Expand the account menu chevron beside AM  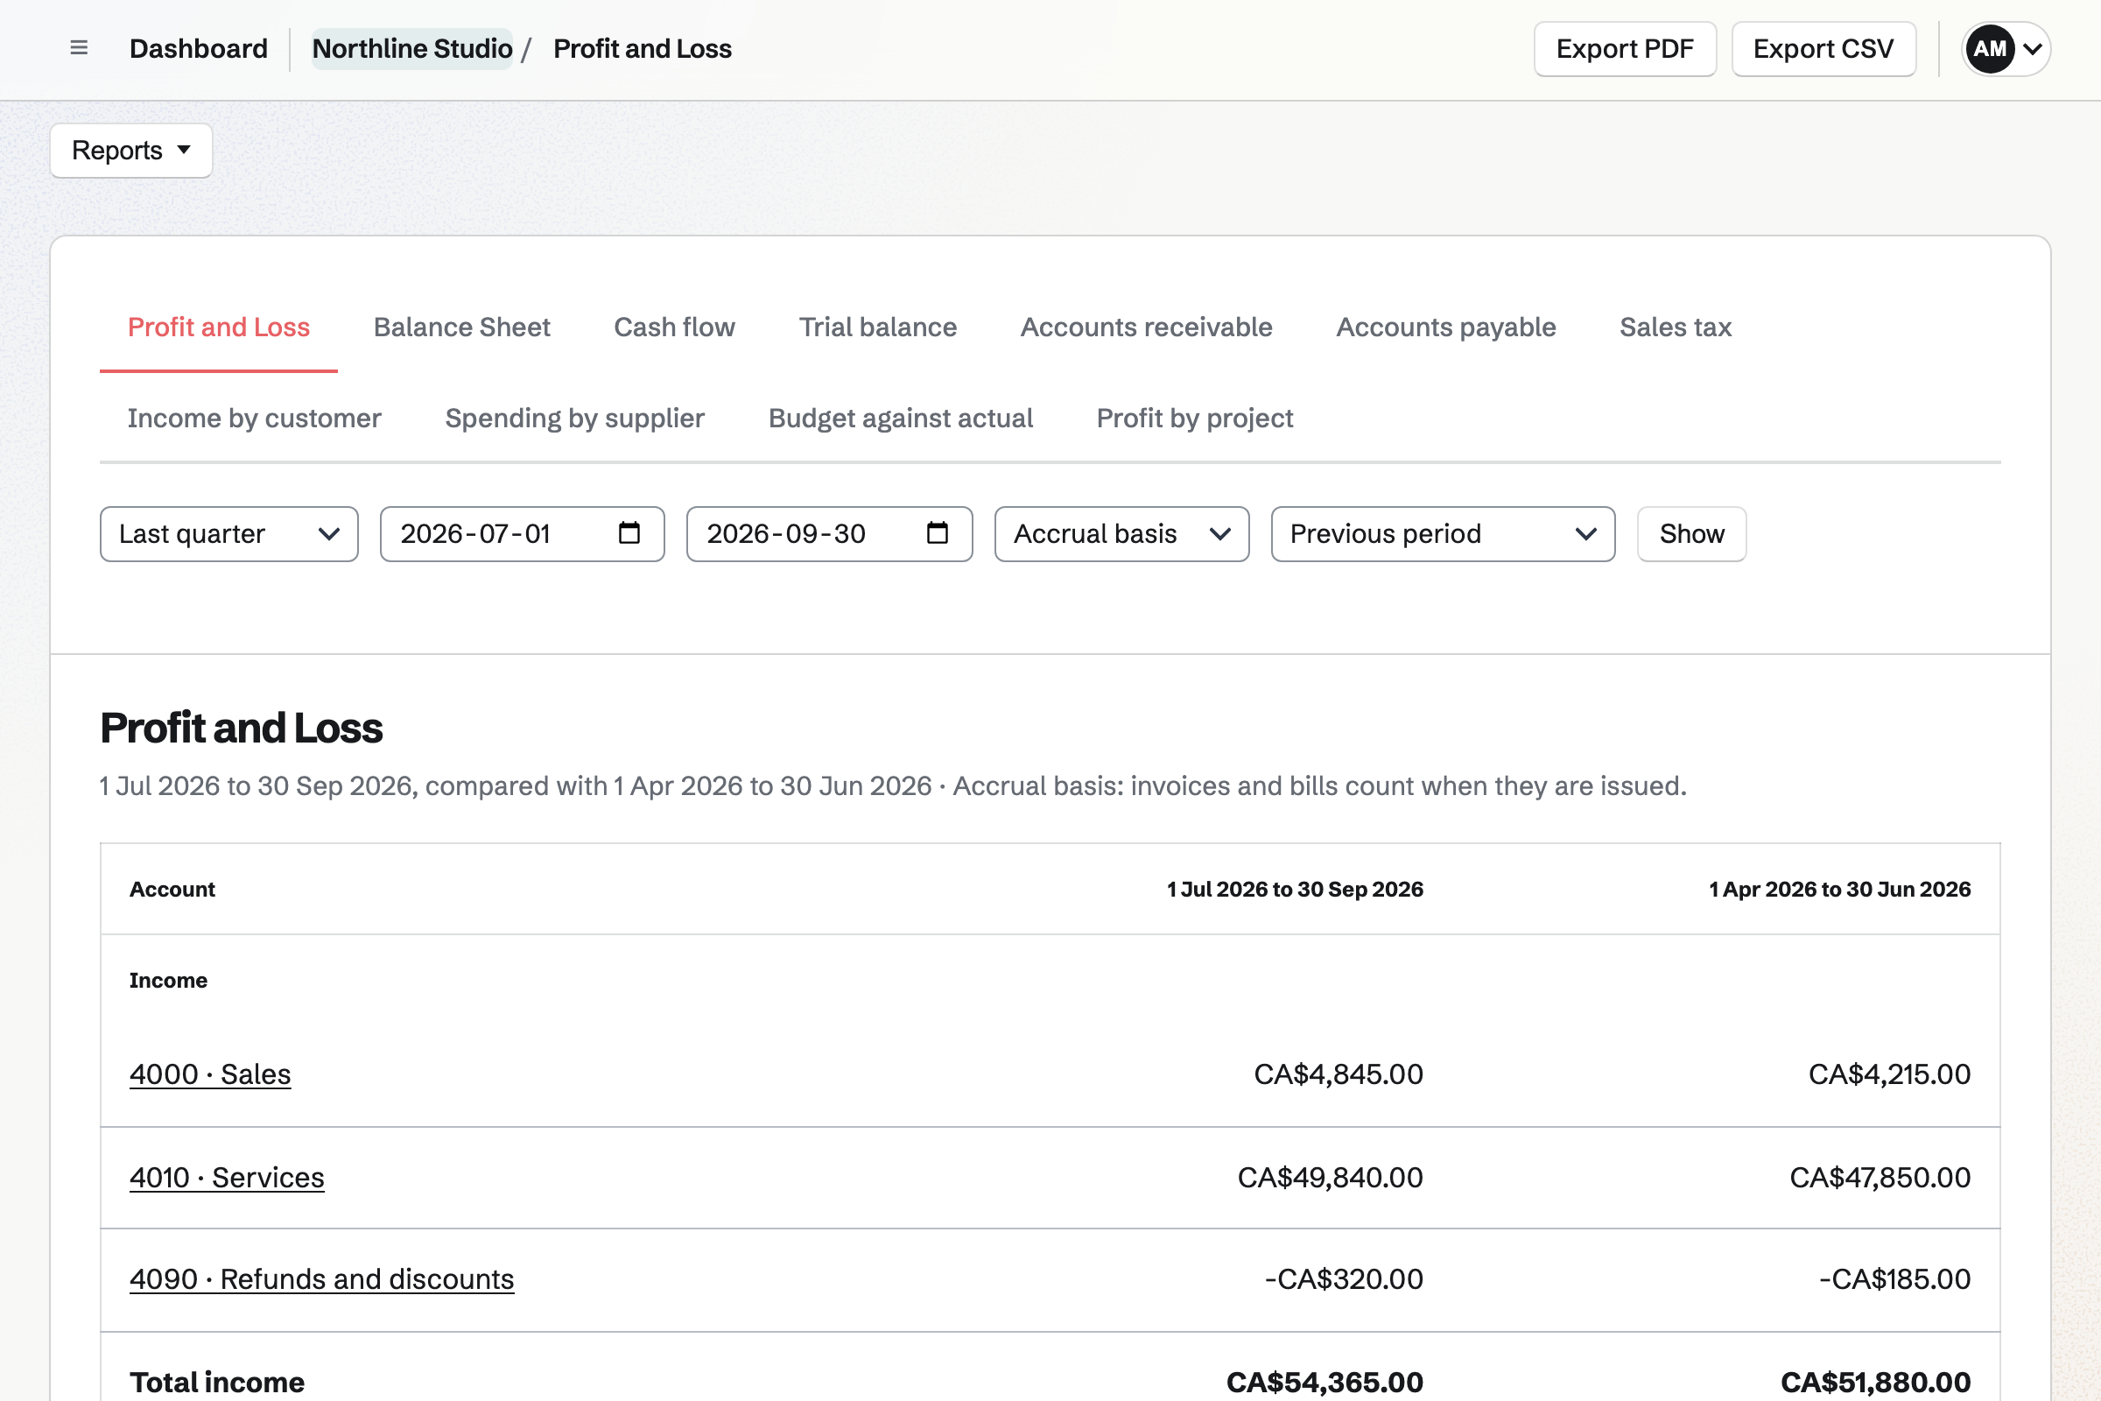2032,49
